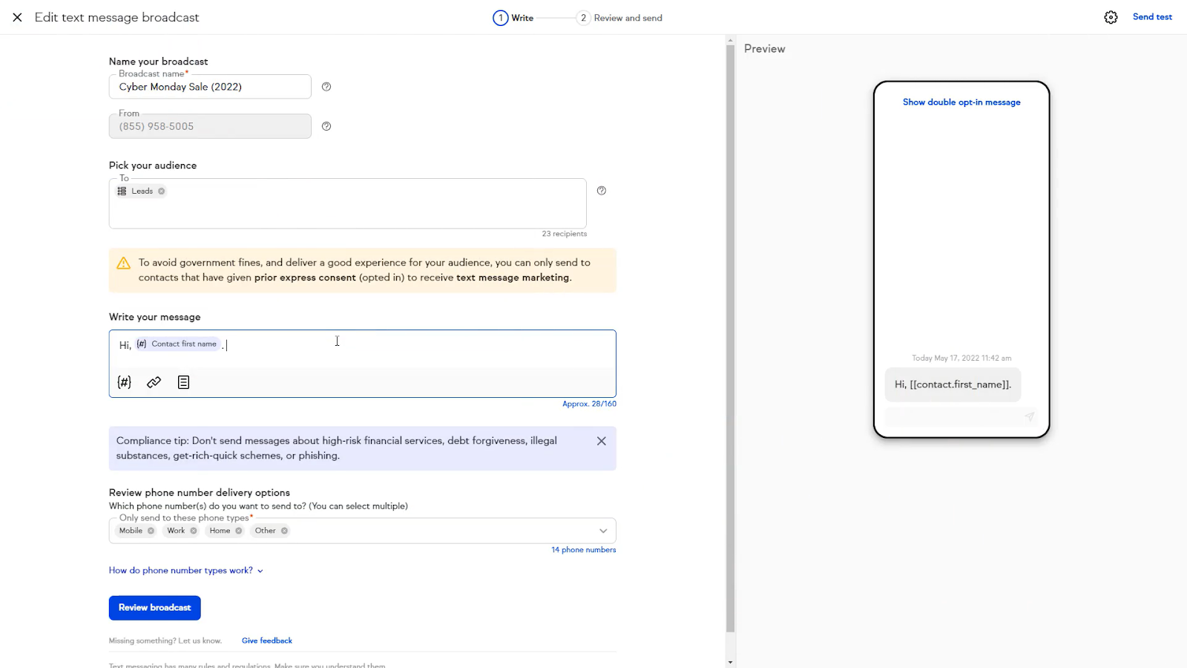The height and width of the screenshot is (668, 1187).
Task: Show double opt-in message in preview
Action: 961,102
